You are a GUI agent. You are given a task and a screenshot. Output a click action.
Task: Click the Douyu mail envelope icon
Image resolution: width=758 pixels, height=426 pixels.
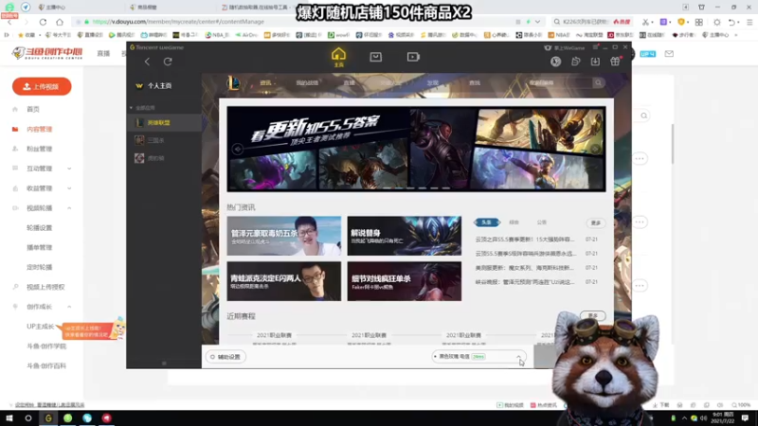[x=669, y=54]
